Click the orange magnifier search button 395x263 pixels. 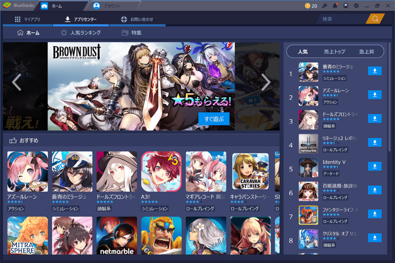click(375, 19)
